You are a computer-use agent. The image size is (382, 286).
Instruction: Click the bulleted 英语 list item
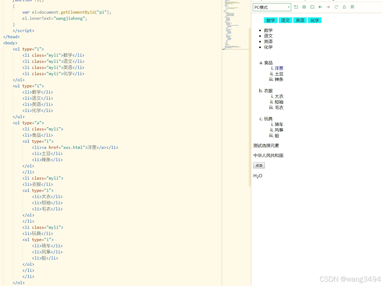tap(268, 41)
